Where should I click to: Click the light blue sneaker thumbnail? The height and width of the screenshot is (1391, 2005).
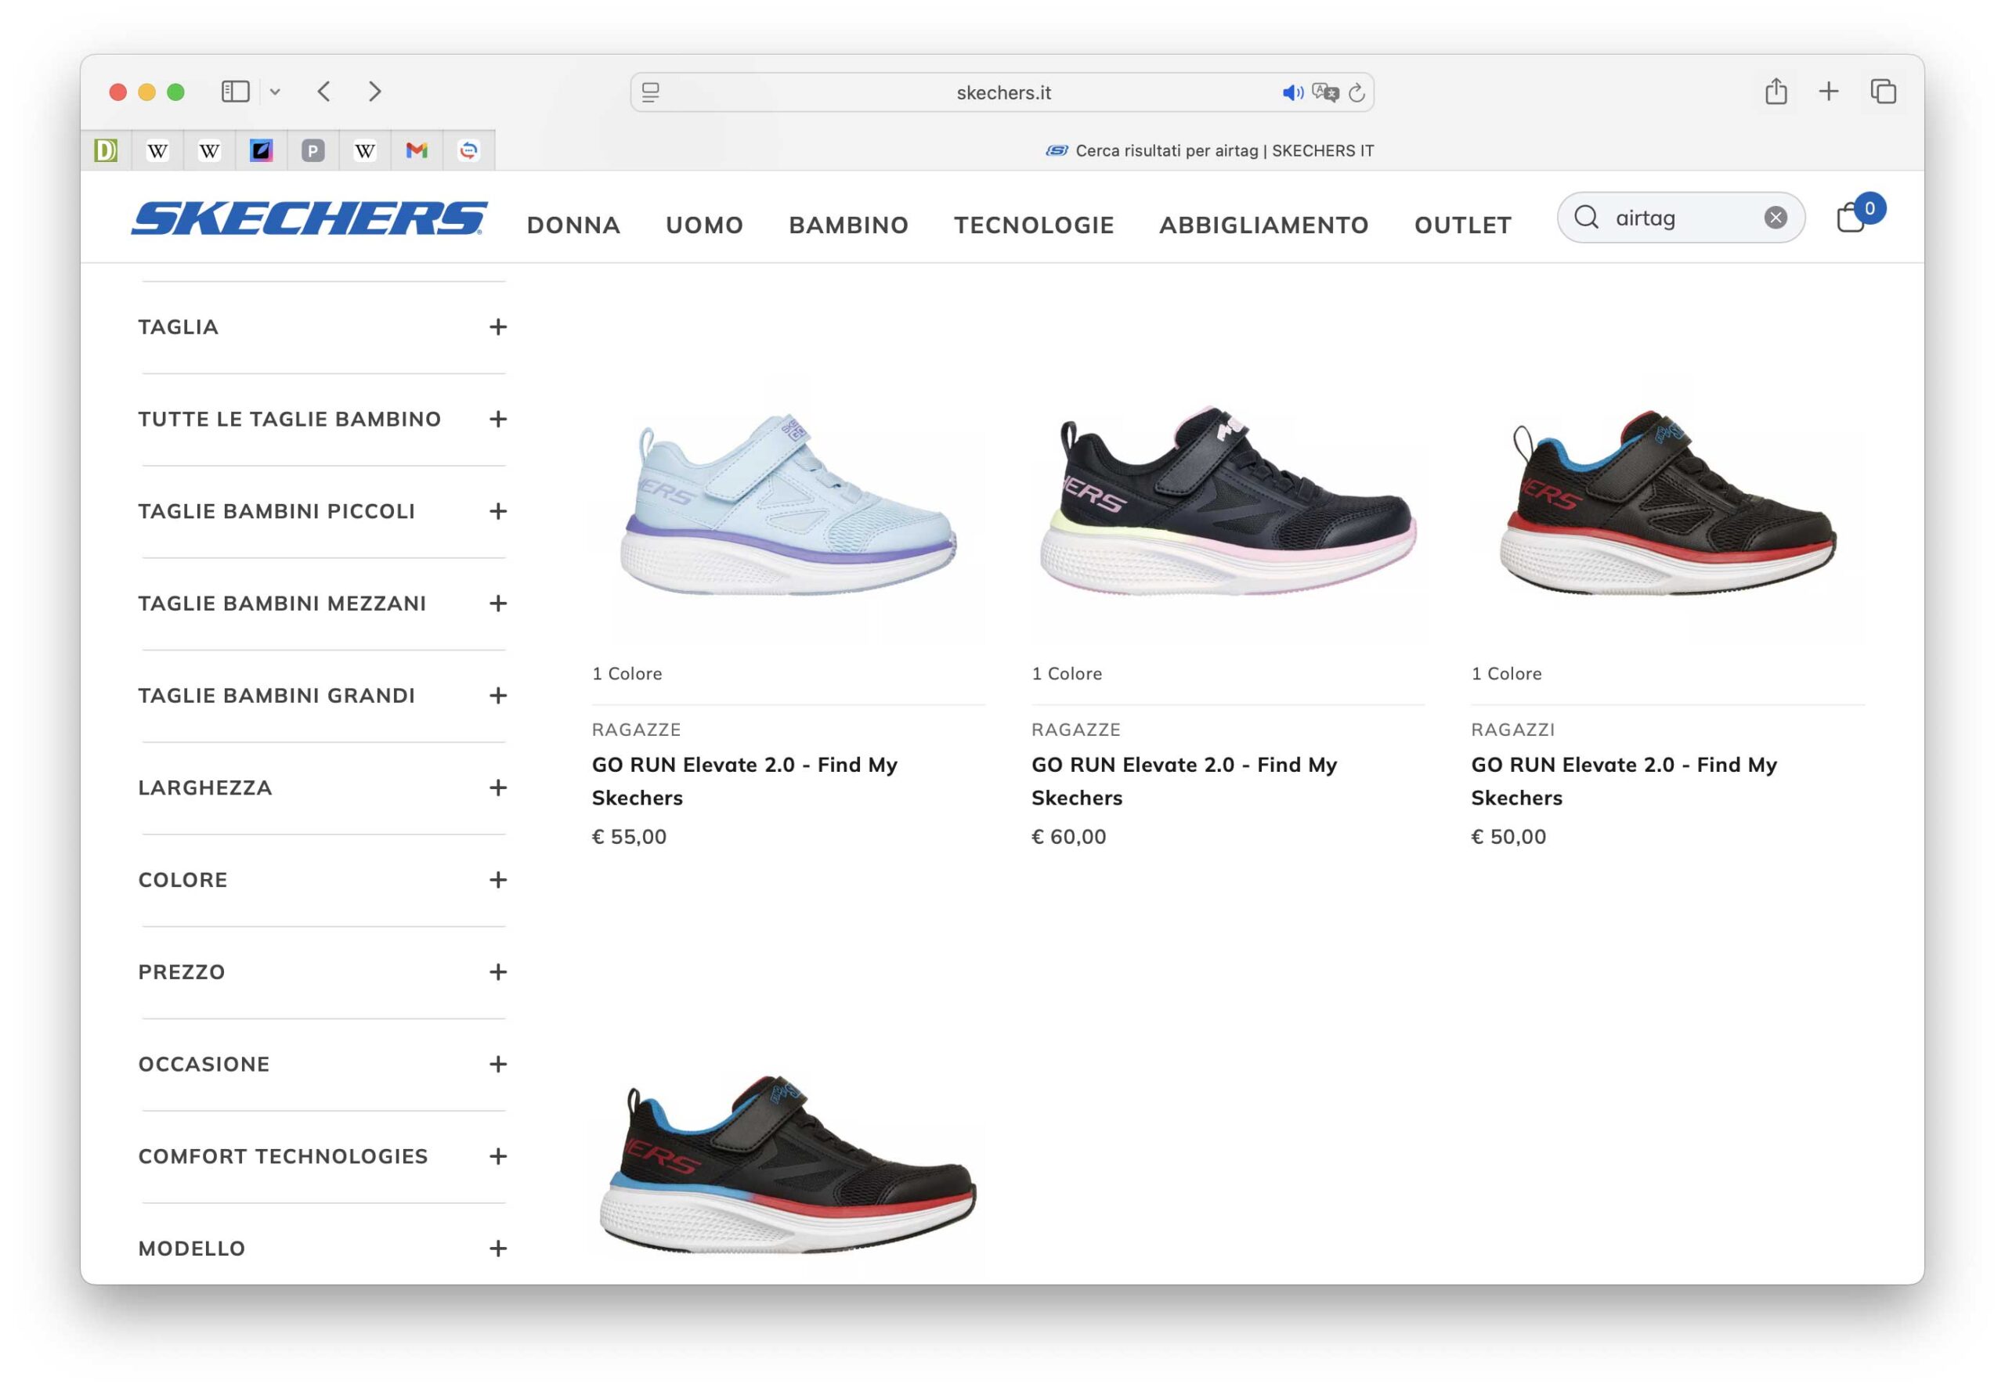[x=788, y=506]
